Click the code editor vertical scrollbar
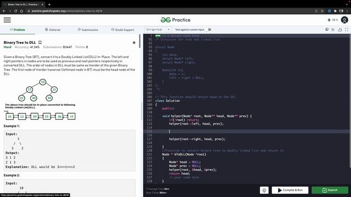Image resolution: width=351 pixels, height=197 pixels. pyautogui.click(x=350, y=101)
